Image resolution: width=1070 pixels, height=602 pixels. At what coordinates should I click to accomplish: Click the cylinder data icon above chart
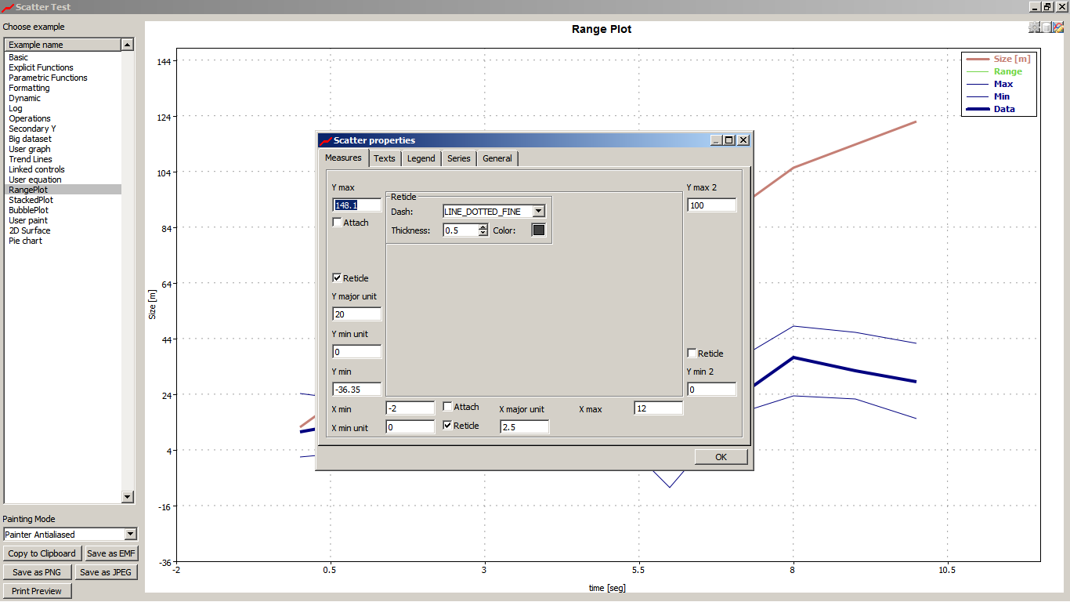(x=1047, y=27)
